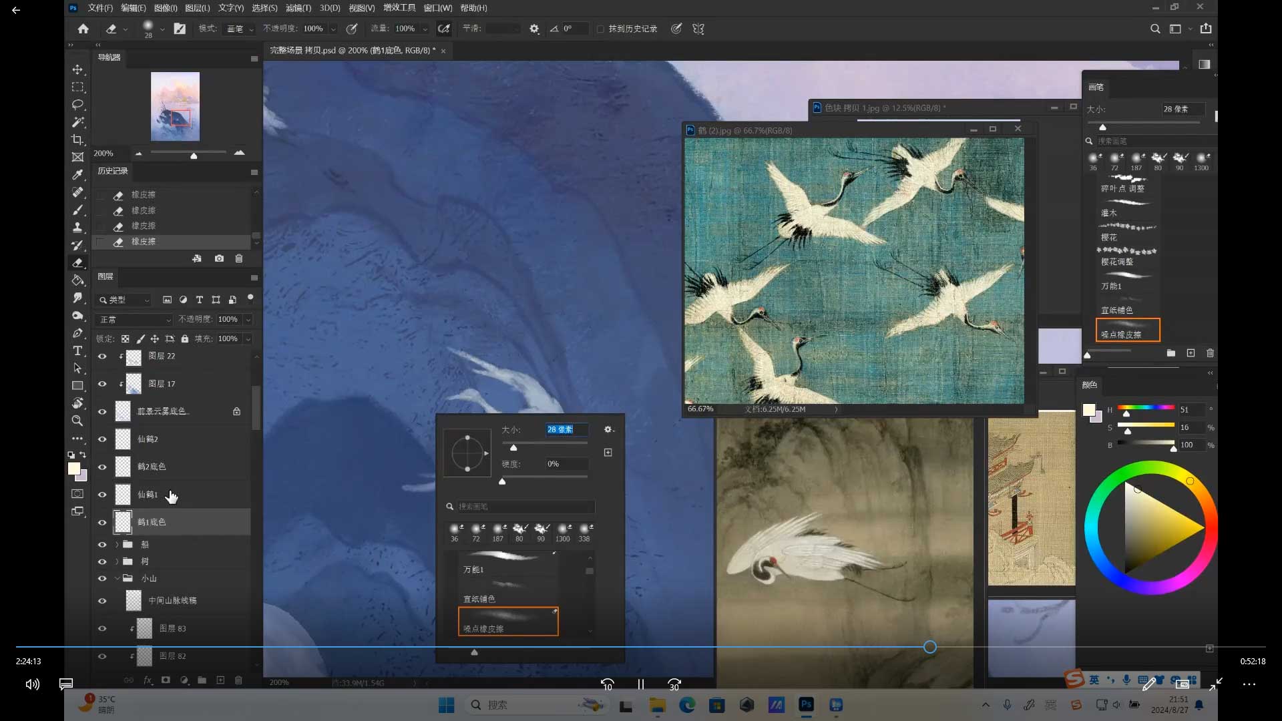
Task: Select the Move tool
Action: [77, 69]
